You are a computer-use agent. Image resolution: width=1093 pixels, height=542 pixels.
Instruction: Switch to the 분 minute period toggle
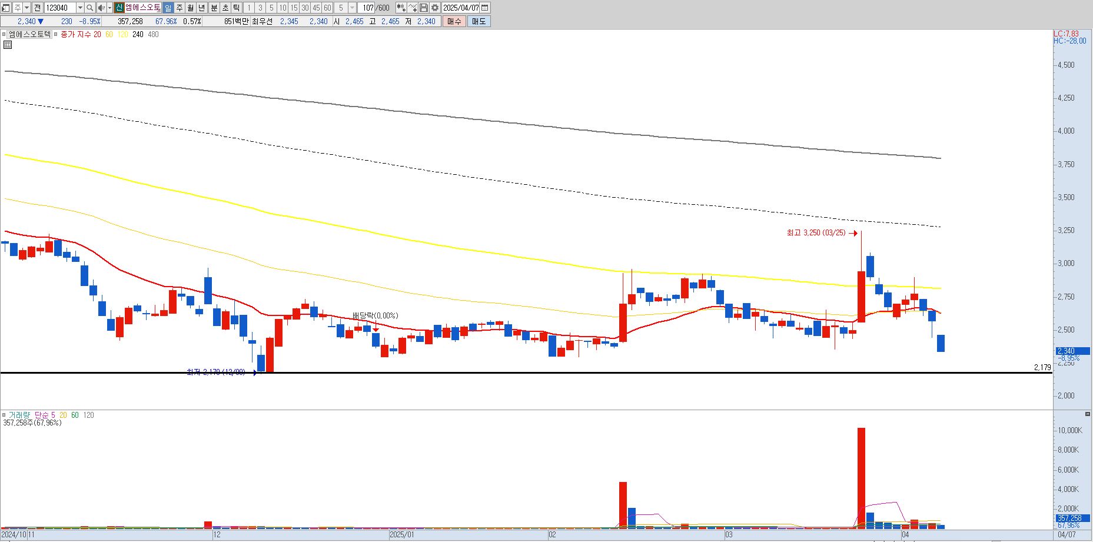[x=214, y=8]
